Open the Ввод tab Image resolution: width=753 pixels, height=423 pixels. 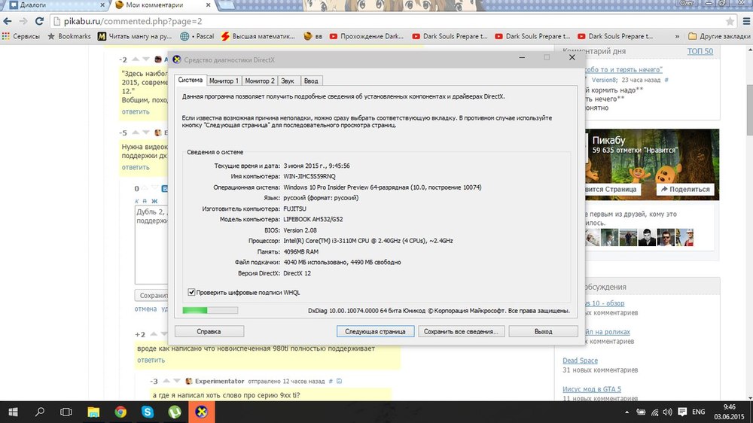(311, 81)
